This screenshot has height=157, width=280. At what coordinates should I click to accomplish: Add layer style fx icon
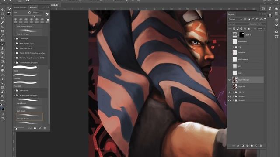click(x=238, y=146)
